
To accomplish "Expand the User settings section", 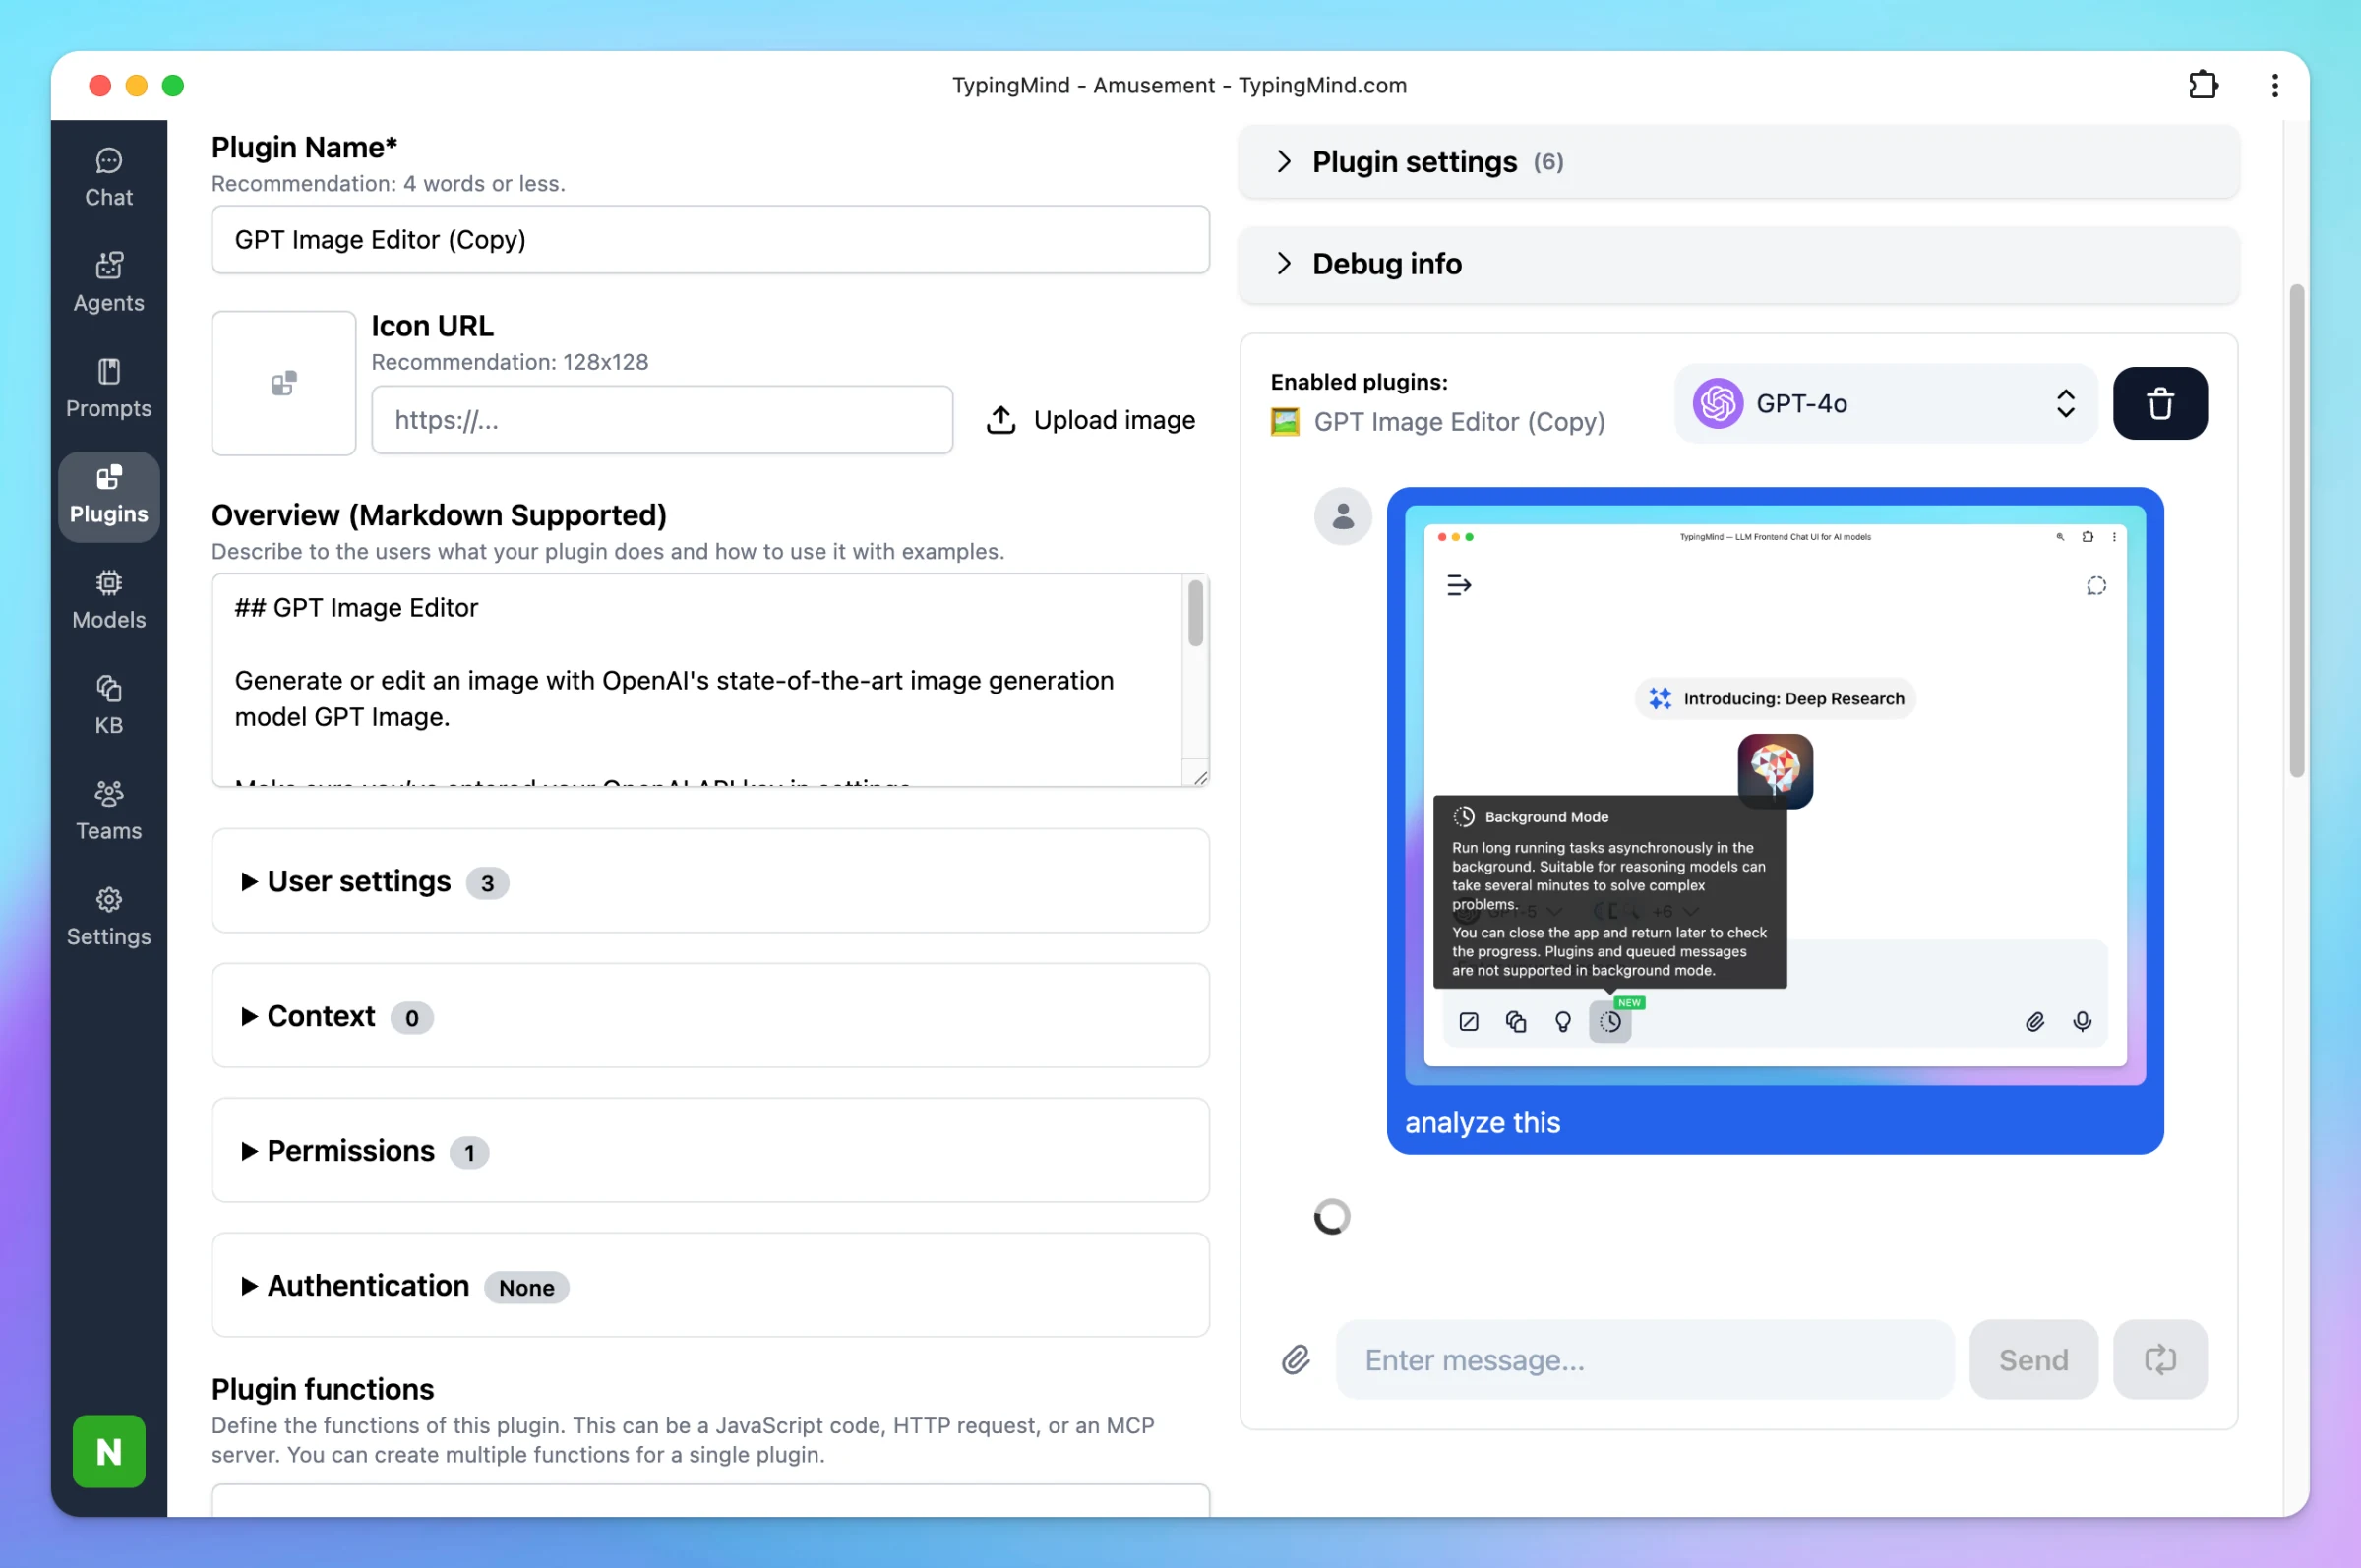I will tap(710, 881).
